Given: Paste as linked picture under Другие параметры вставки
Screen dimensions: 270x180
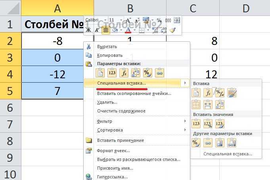Looking at the screenshot, I should pyautogui.click(x=232, y=143).
